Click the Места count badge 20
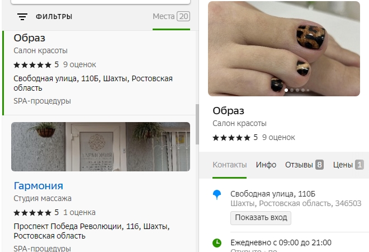 (183, 16)
